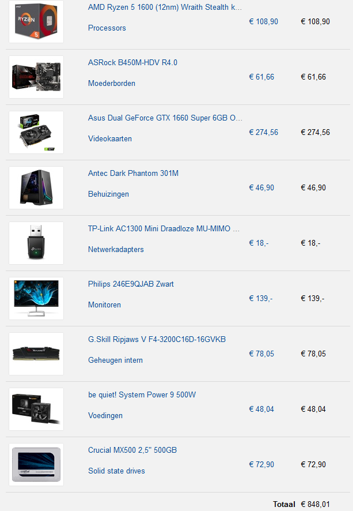Click the G.Skill Ripjaws V product link
Viewport: 353px width, 511px height.
(157, 340)
